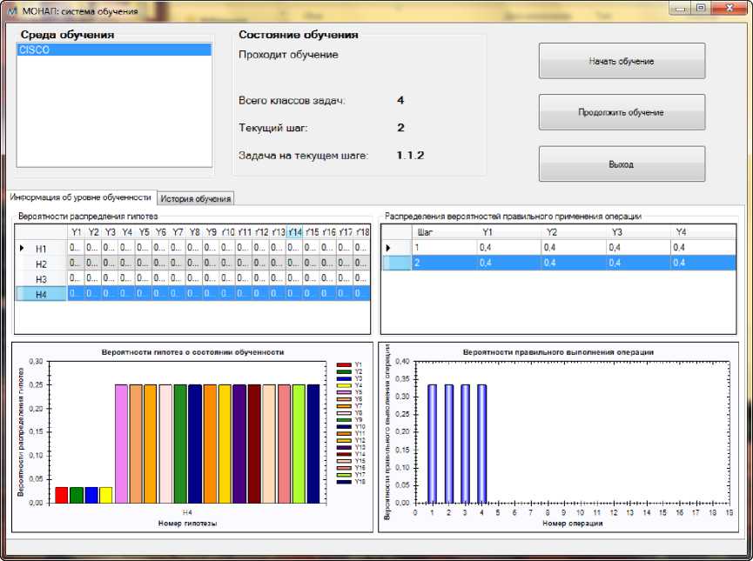This screenshot has width=753, height=561.
Task: Select the H3 row header in hypotheses grid
Action: [x=41, y=279]
